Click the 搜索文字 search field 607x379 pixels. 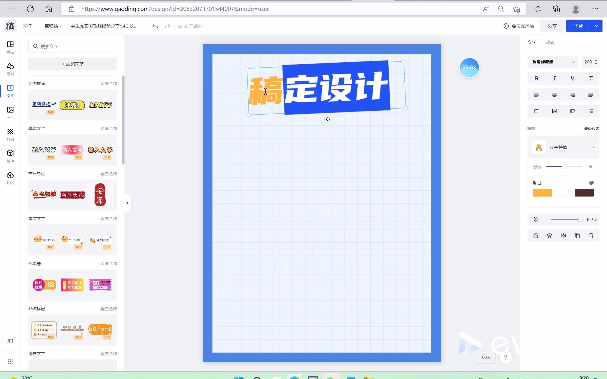73,46
